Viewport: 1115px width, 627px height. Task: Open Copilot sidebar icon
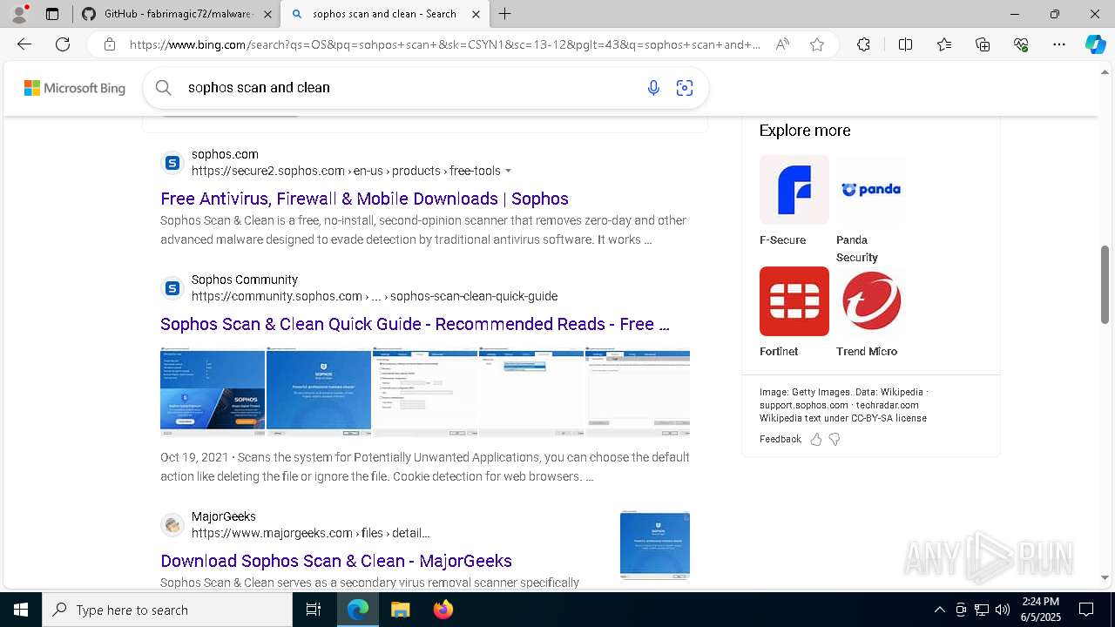click(1095, 44)
